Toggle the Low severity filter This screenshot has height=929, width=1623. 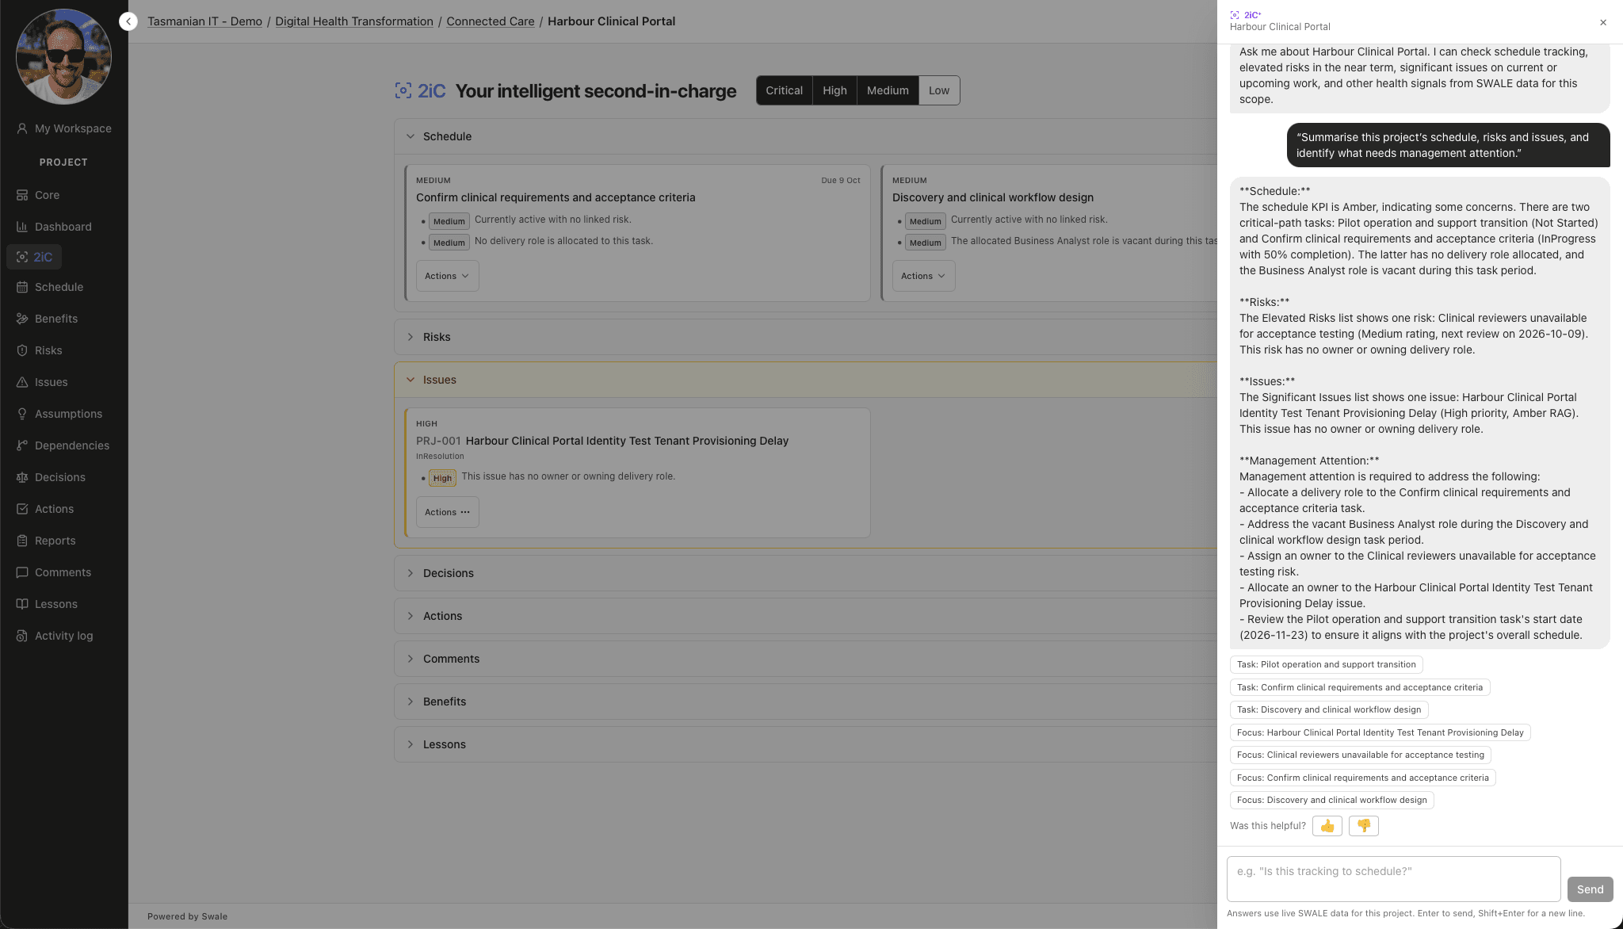tap(939, 90)
